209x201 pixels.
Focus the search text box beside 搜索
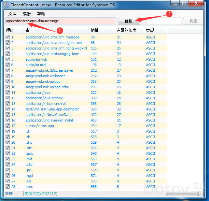(x=164, y=21)
